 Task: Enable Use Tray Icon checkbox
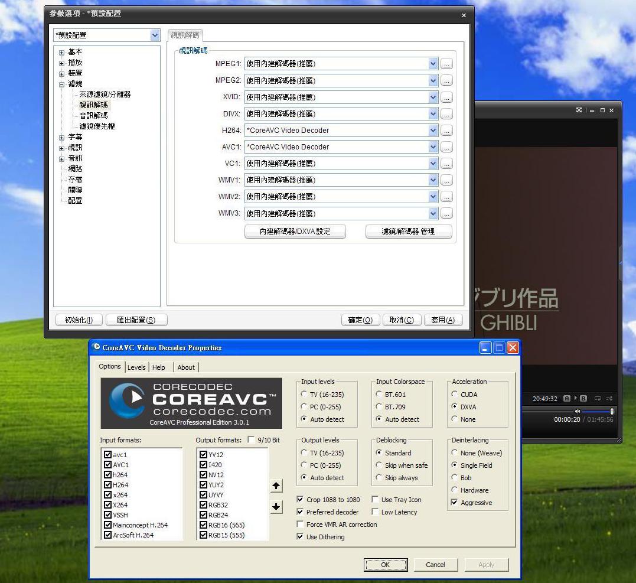click(x=375, y=500)
